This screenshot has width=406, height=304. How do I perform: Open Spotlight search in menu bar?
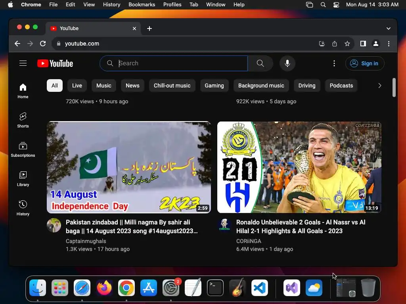[x=323, y=5]
